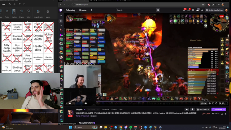This screenshot has width=231, height=130.
Task: Go forward in the browser
Action: tap(65, 5)
